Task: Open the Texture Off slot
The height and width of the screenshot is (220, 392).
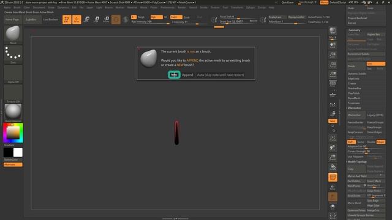Action: click(13, 94)
